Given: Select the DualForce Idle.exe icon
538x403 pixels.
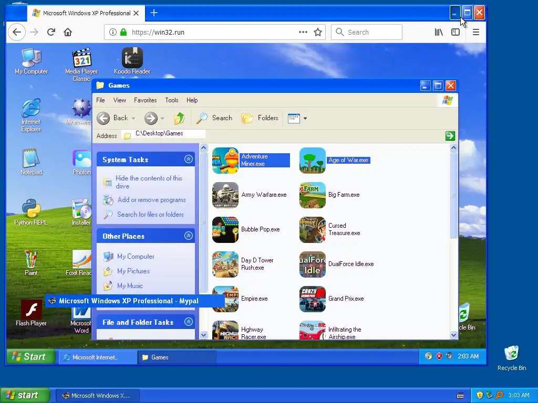Looking at the screenshot, I should pos(312,264).
